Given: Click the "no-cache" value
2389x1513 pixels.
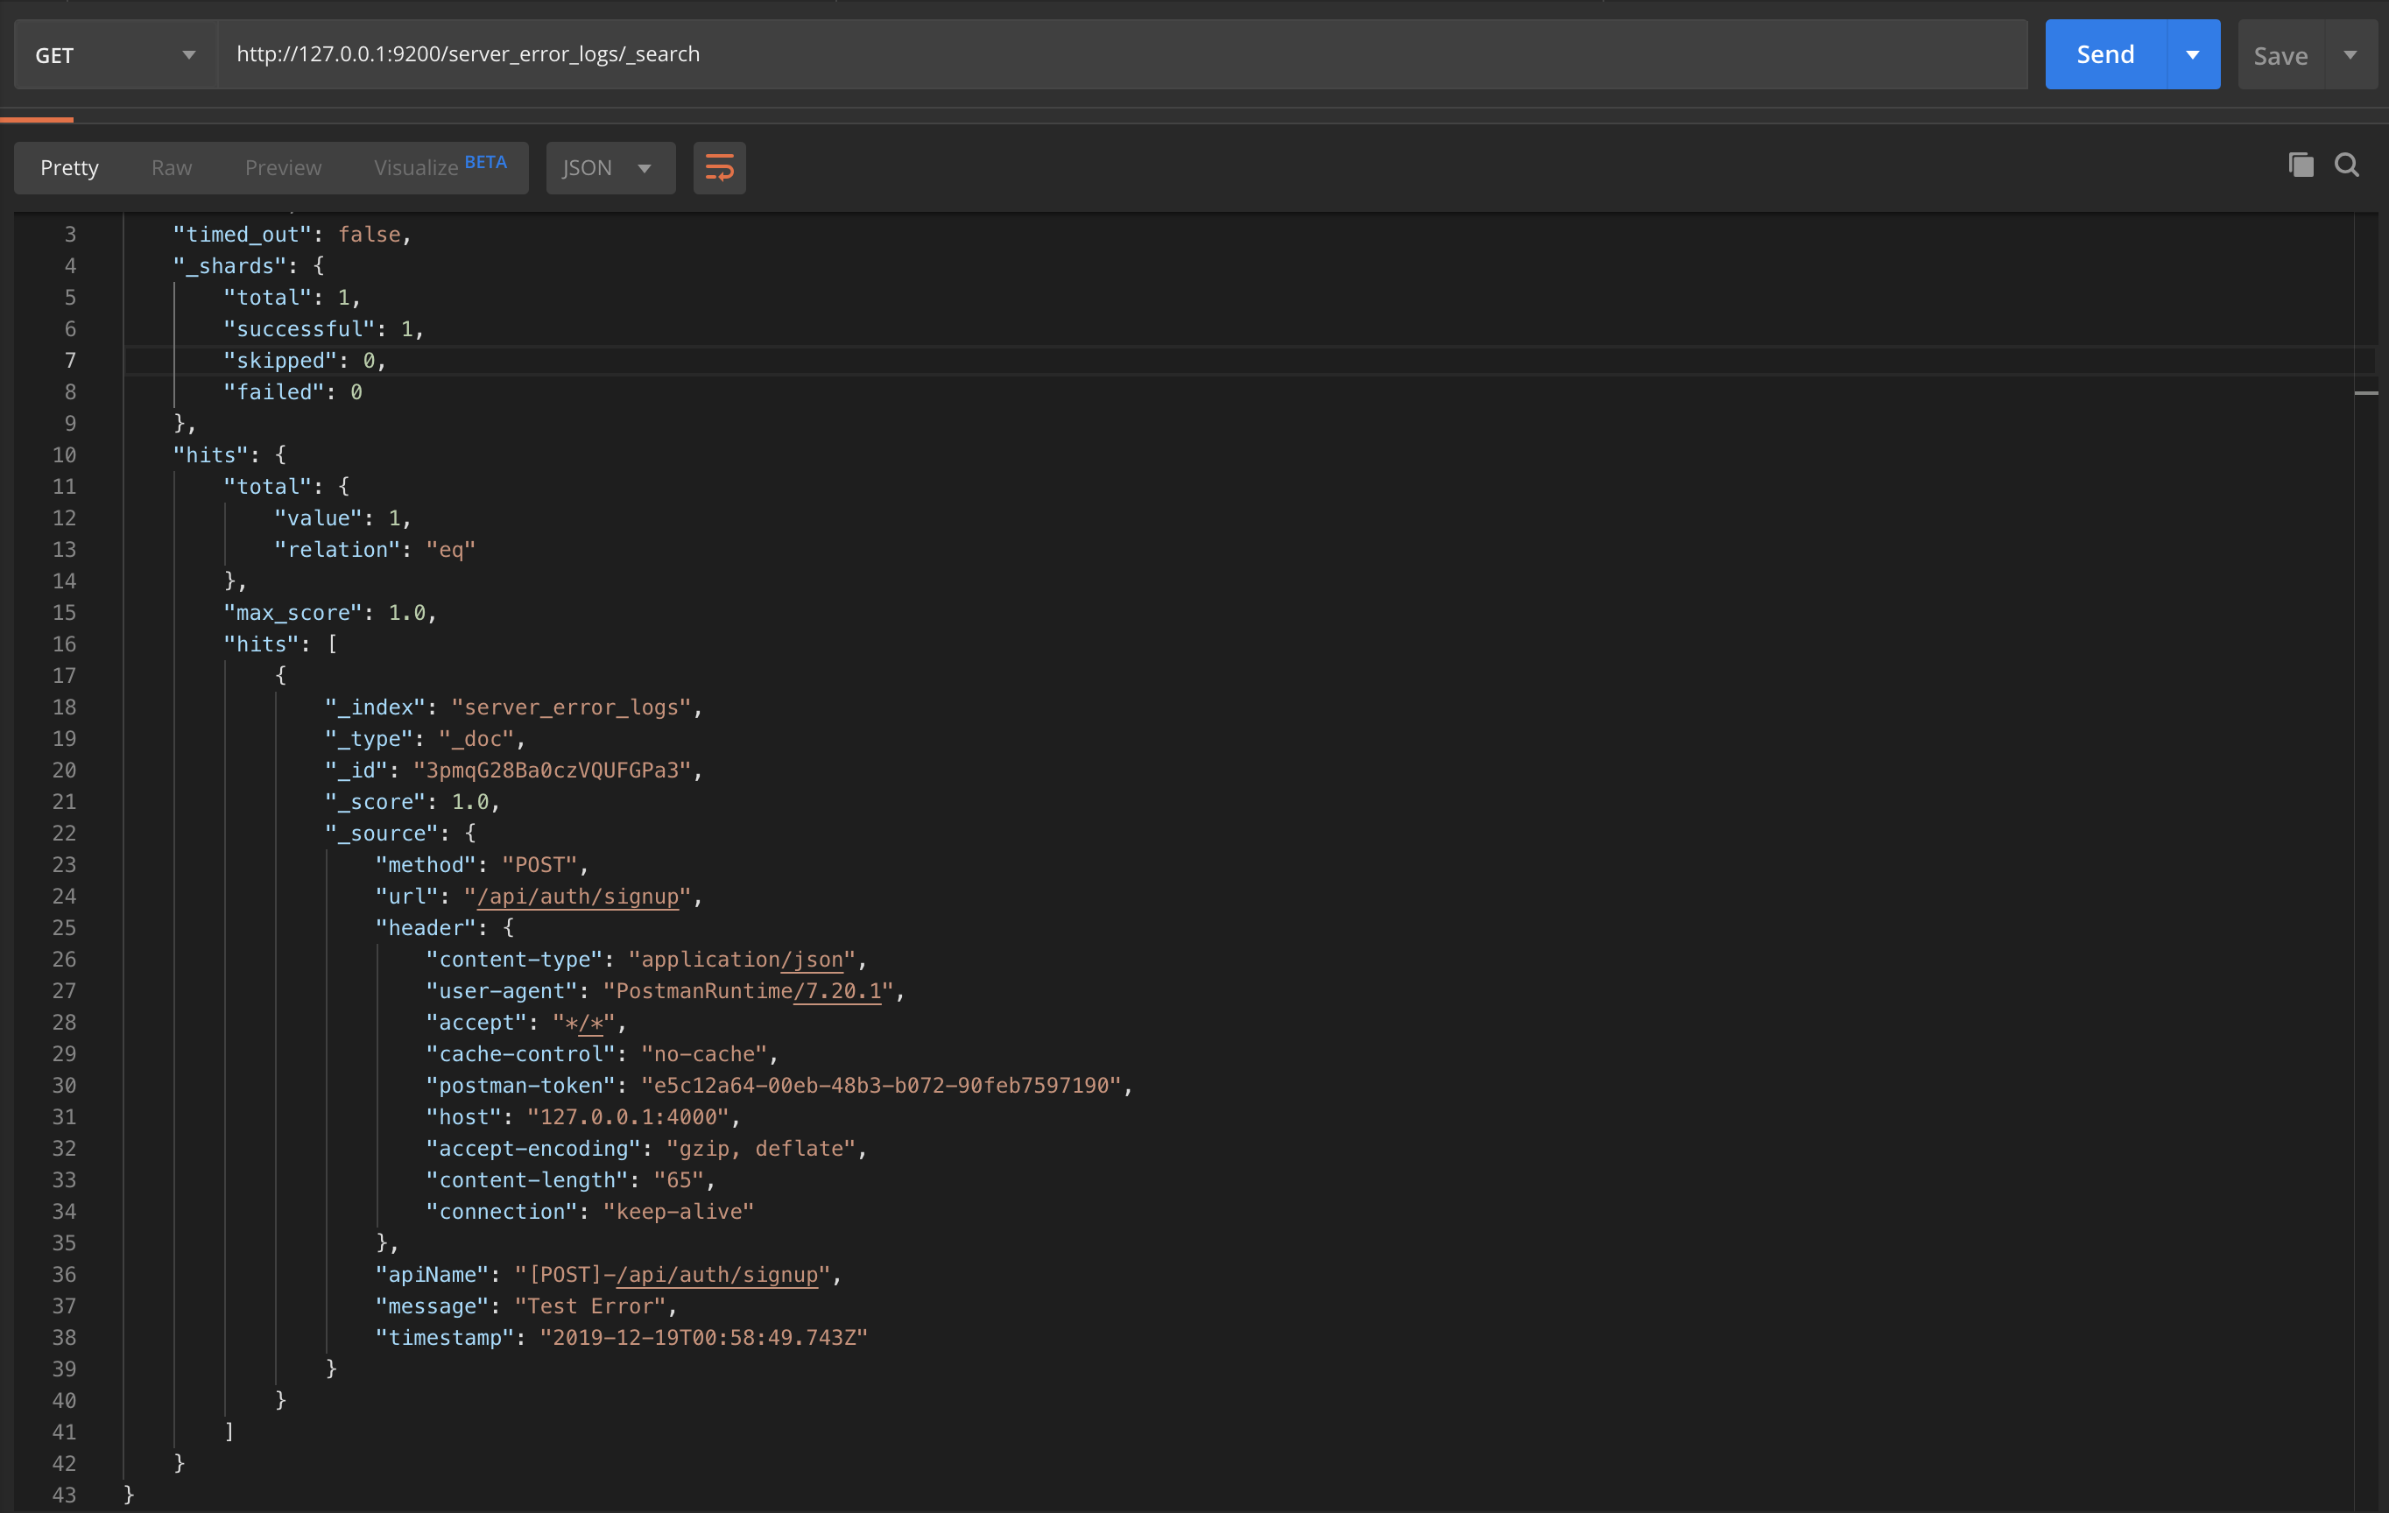Looking at the screenshot, I should (704, 1053).
